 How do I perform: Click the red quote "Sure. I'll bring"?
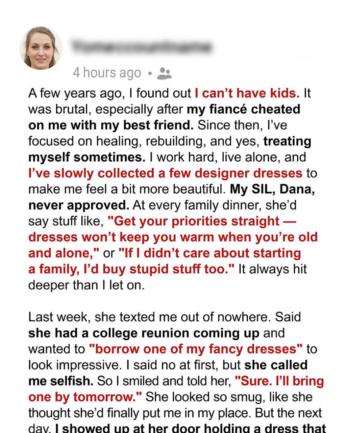279,381
